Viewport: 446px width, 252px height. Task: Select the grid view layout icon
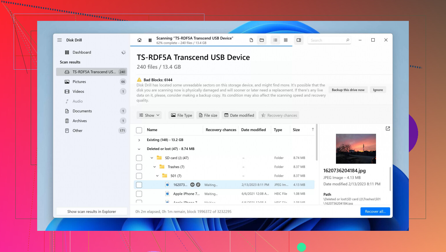click(286, 40)
